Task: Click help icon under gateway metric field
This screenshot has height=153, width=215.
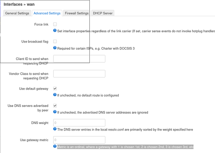Action: (55, 146)
